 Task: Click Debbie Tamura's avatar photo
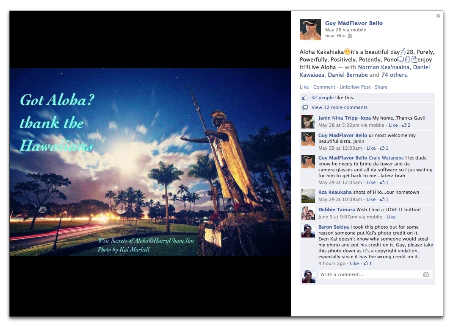(308, 213)
